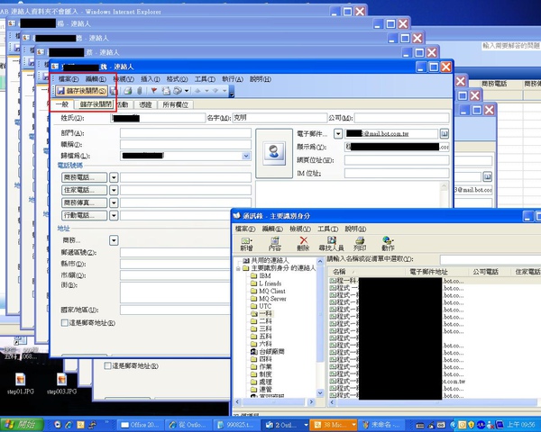Open 檢視(V) menu in 通訊錄 window
The image size is (541, 432).
(300, 229)
